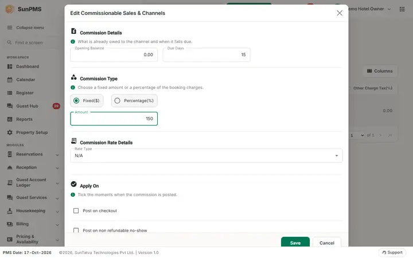Click the Find a screen search box
The height and width of the screenshot is (258, 413).
[x=32, y=42]
